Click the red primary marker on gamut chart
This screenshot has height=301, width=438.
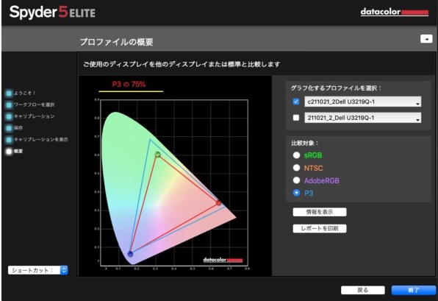[219, 203]
